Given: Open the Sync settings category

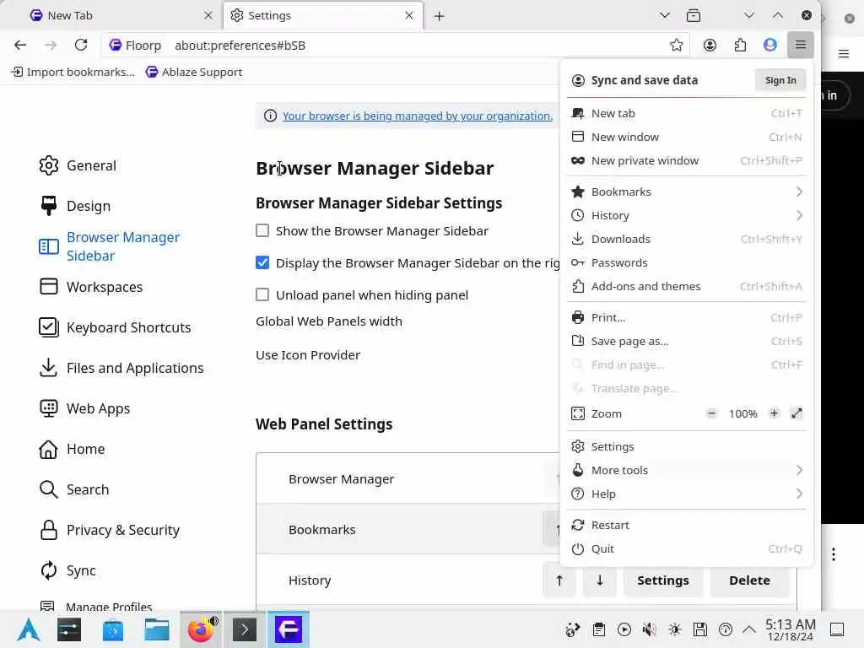Looking at the screenshot, I should (67, 570).
